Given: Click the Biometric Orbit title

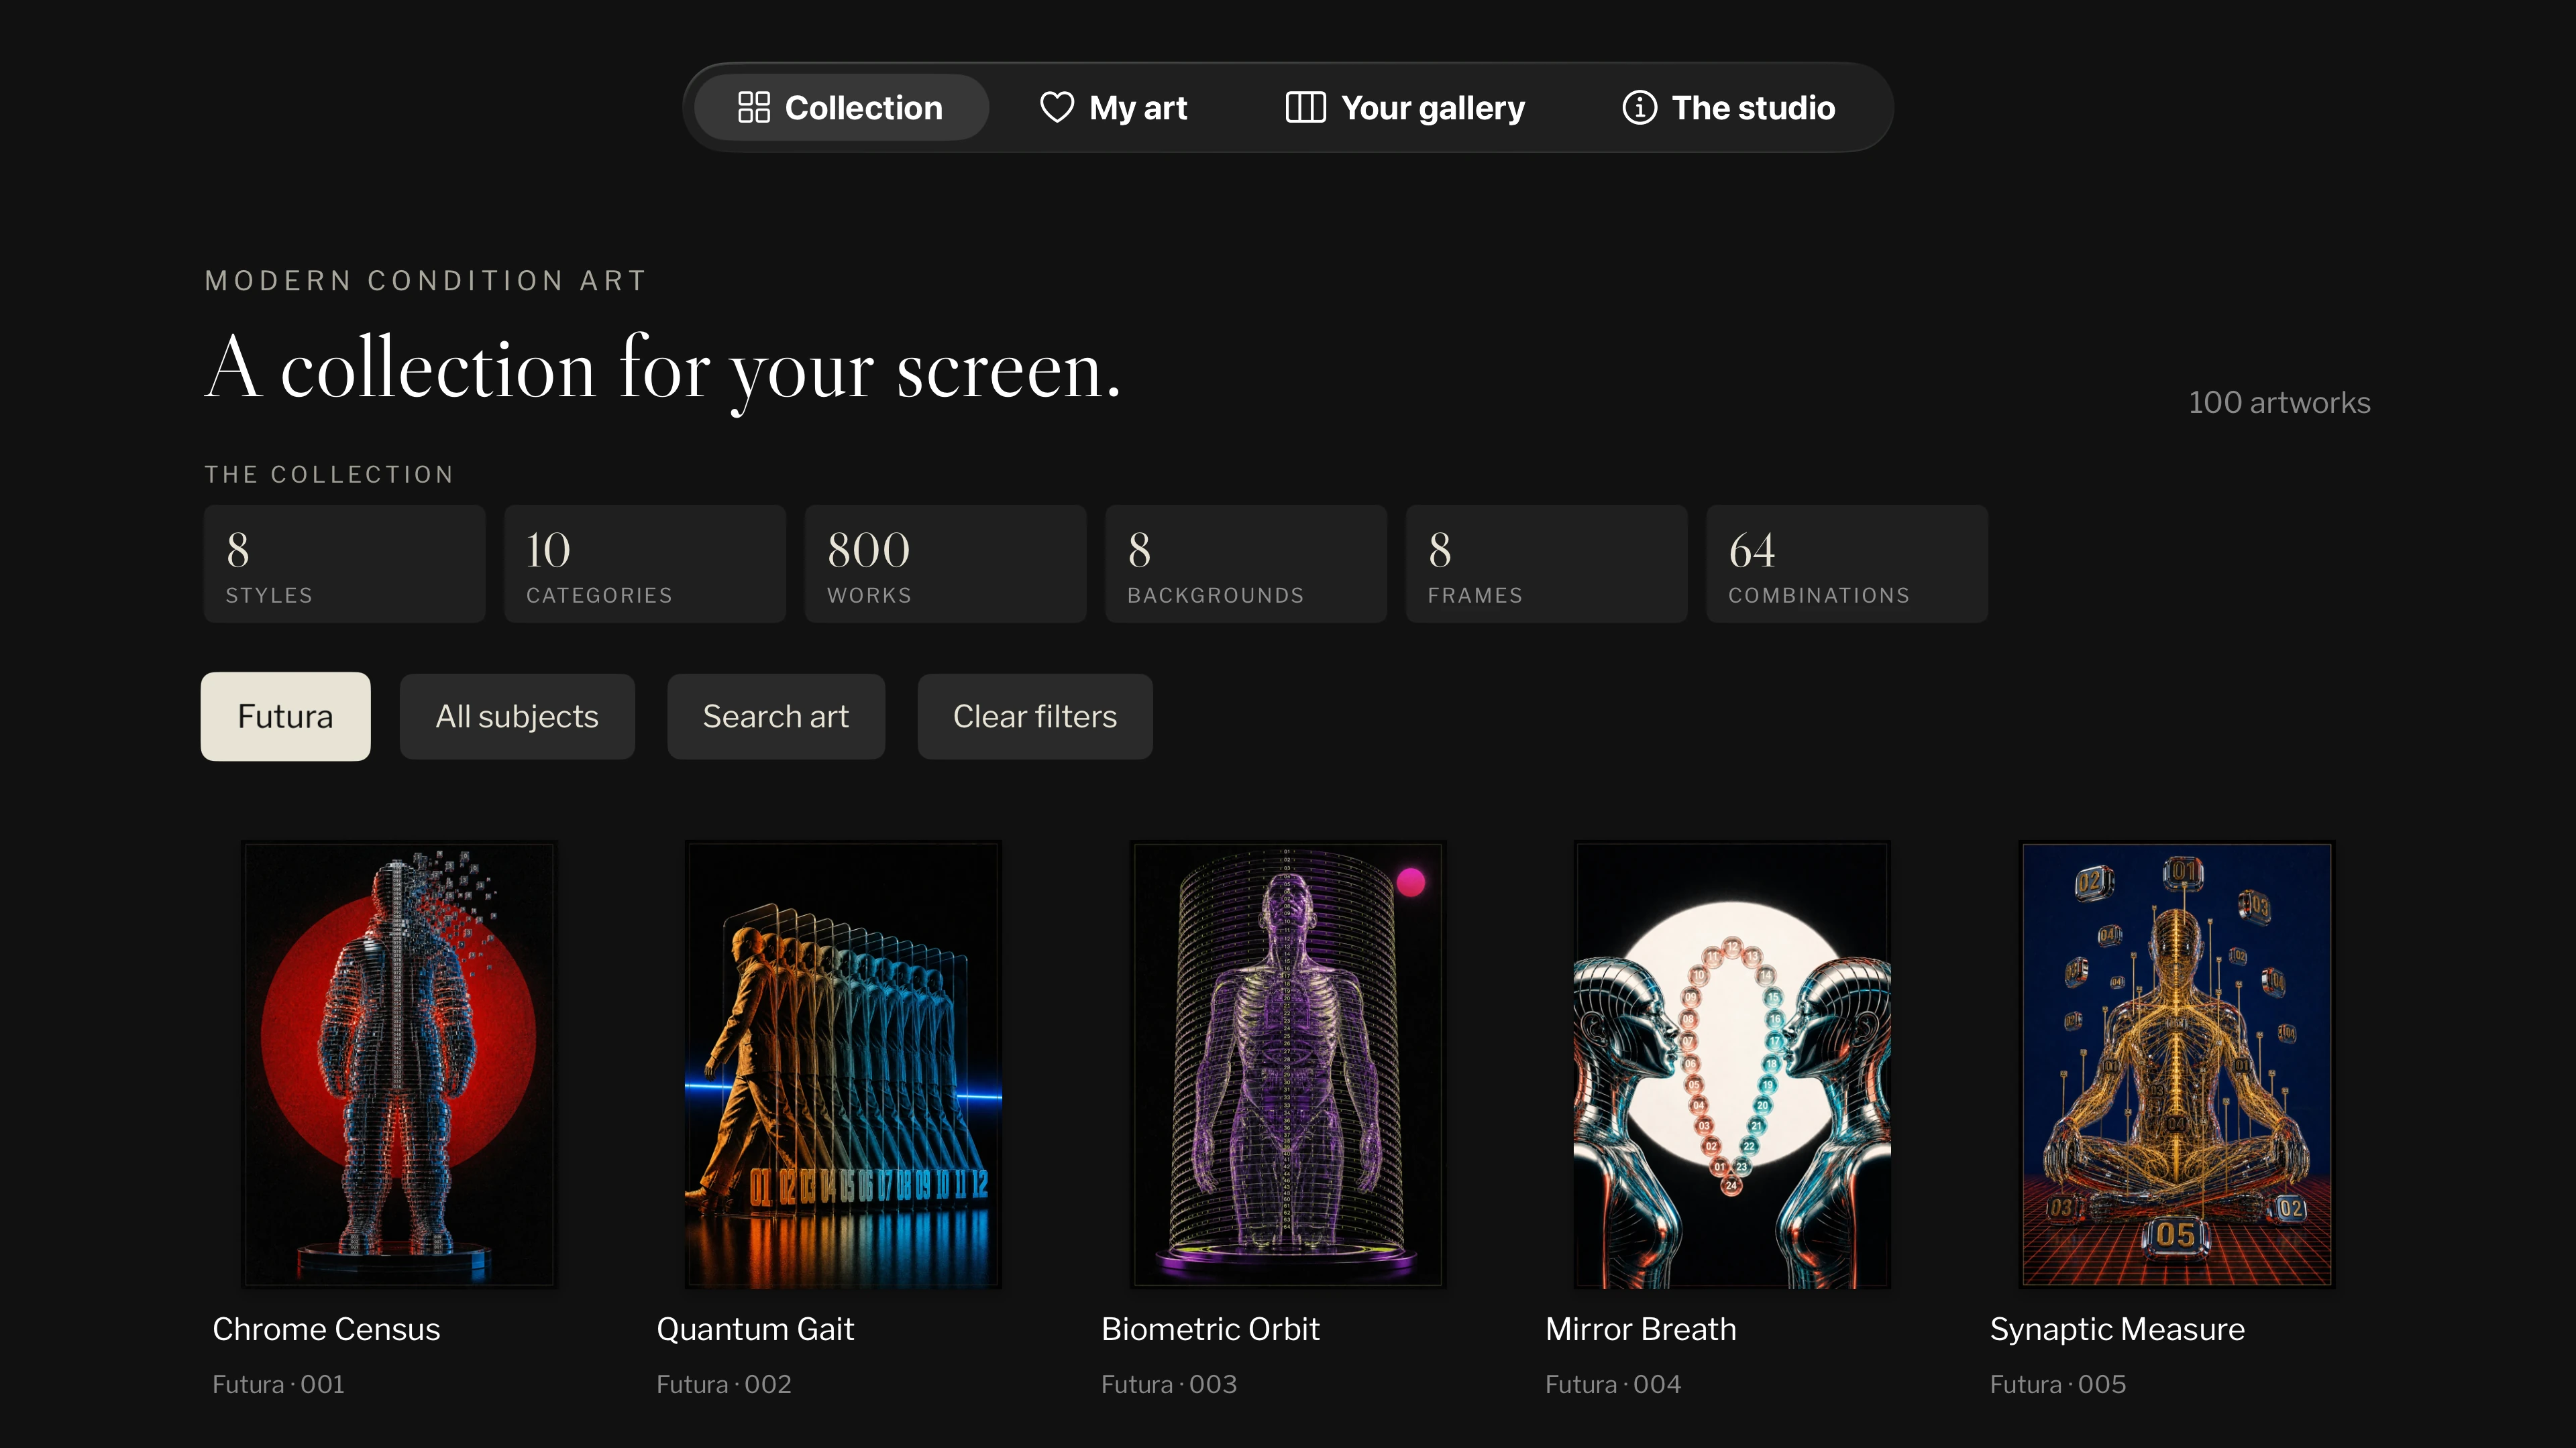Looking at the screenshot, I should pos(1210,1329).
